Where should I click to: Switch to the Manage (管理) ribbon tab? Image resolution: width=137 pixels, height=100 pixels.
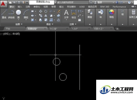(53, 7)
